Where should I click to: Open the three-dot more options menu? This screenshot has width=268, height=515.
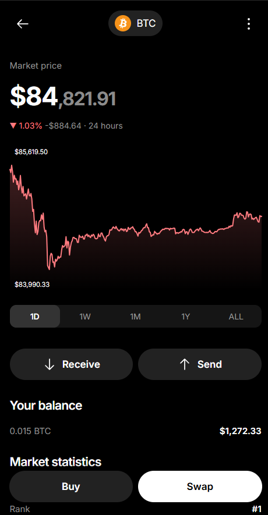click(x=249, y=24)
